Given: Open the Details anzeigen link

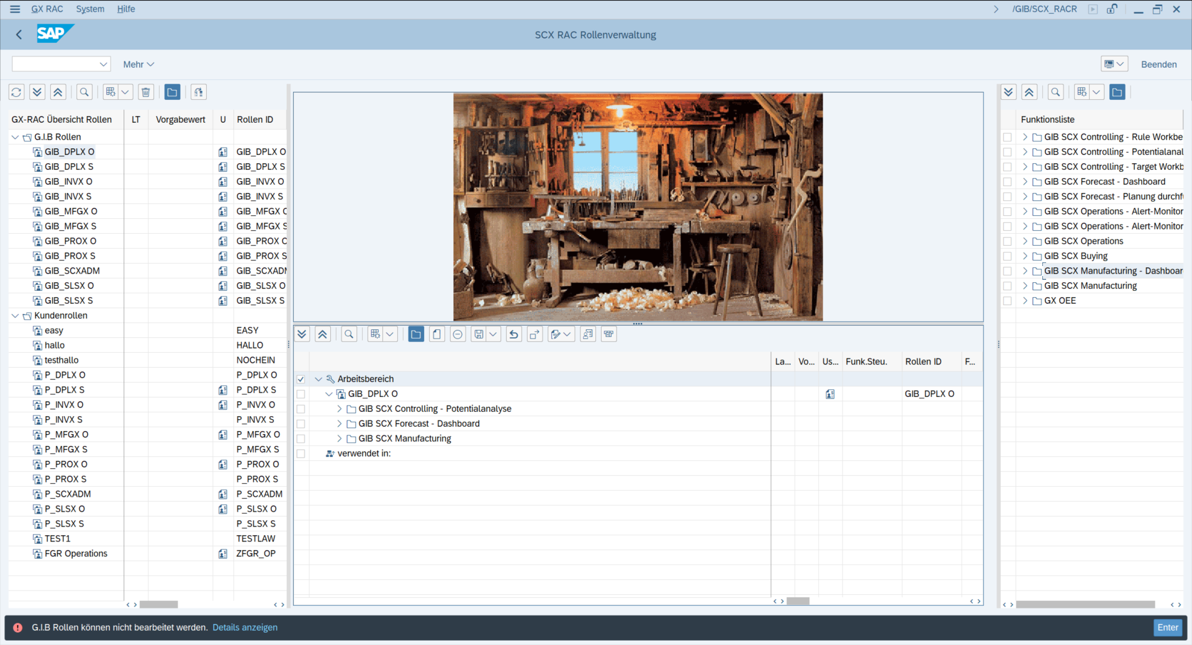Looking at the screenshot, I should point(245,628).
